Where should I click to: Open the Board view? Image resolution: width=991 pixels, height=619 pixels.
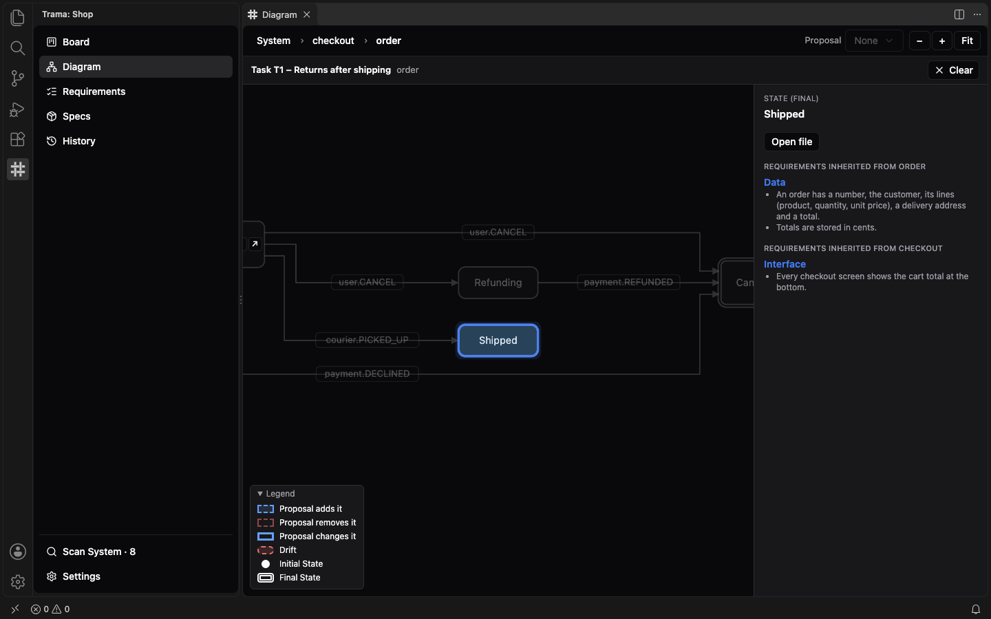[136, 42]
